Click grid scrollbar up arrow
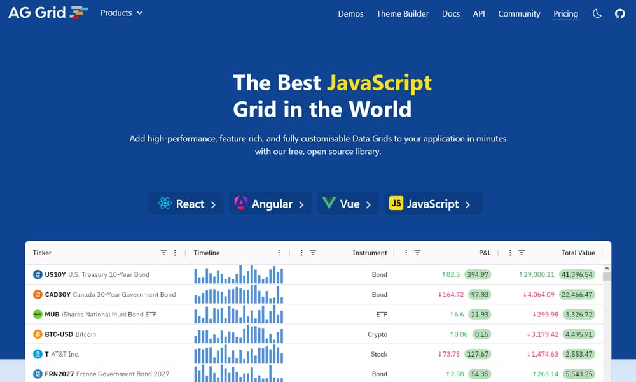Screen dimensions: 636x382 pos(607,268)
